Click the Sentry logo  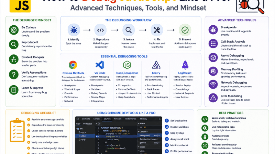click(x=156, y=65)
